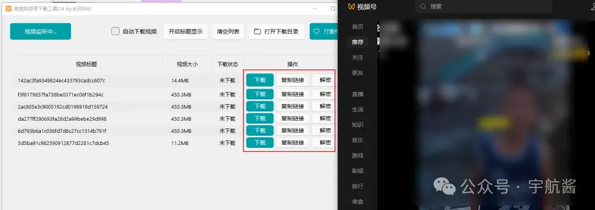Click 开启标题显示 button
595x210 pixels.
(186, 31)
